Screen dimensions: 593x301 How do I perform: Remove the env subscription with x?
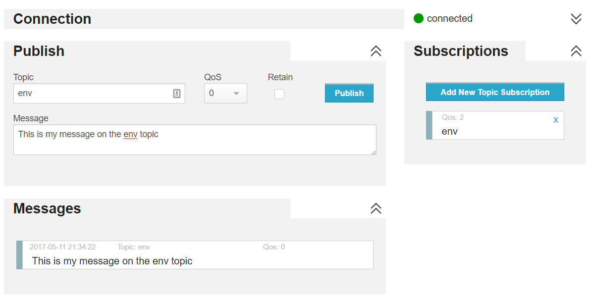tap(555, 120)
